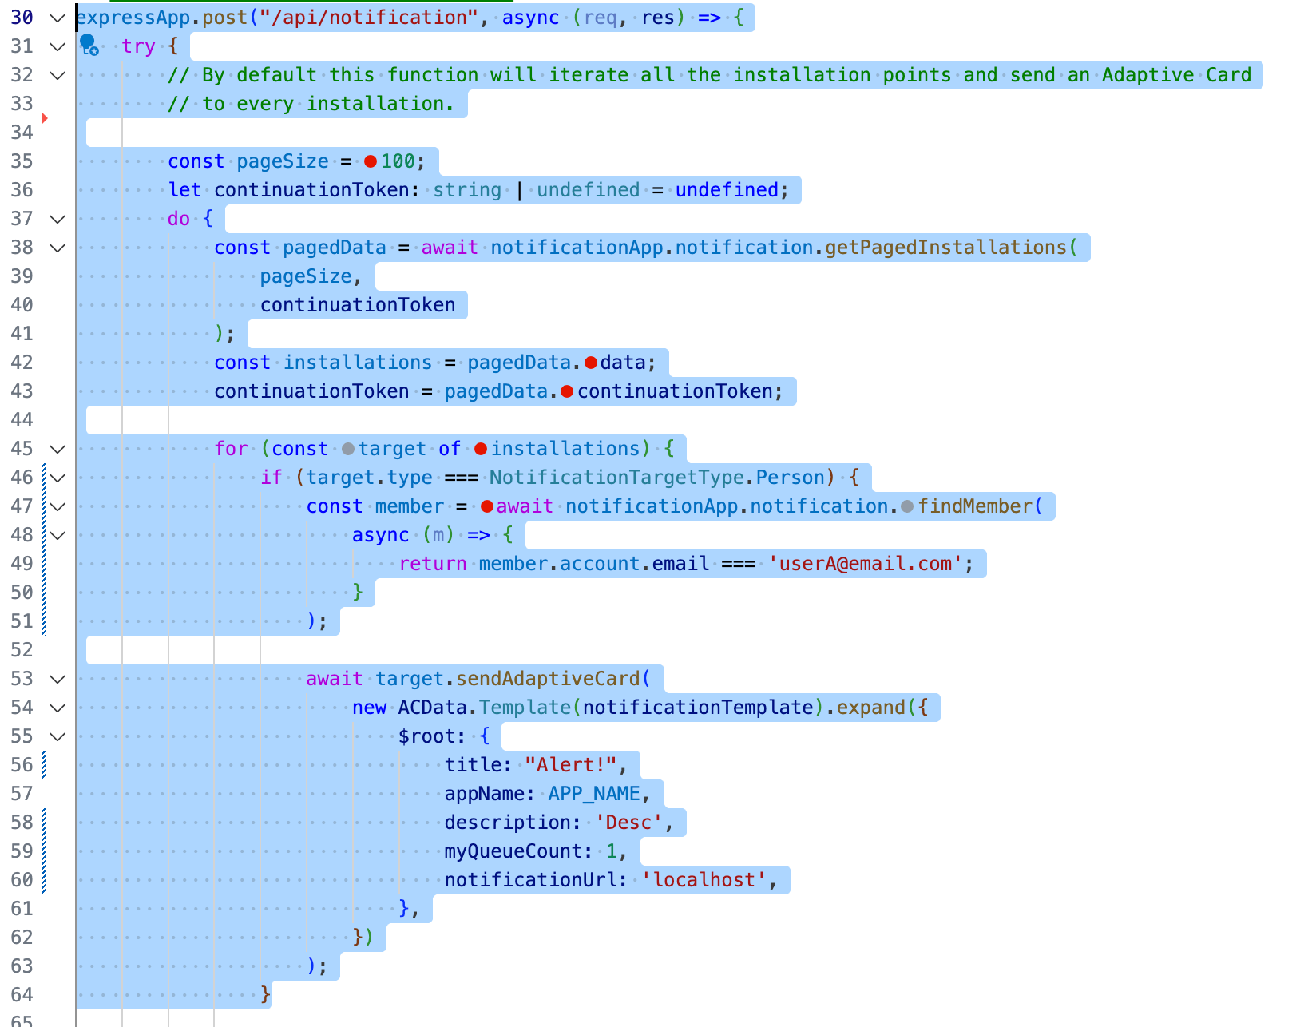
Task: Click the pageSize variable declaration on line 35
Action: 283,161
